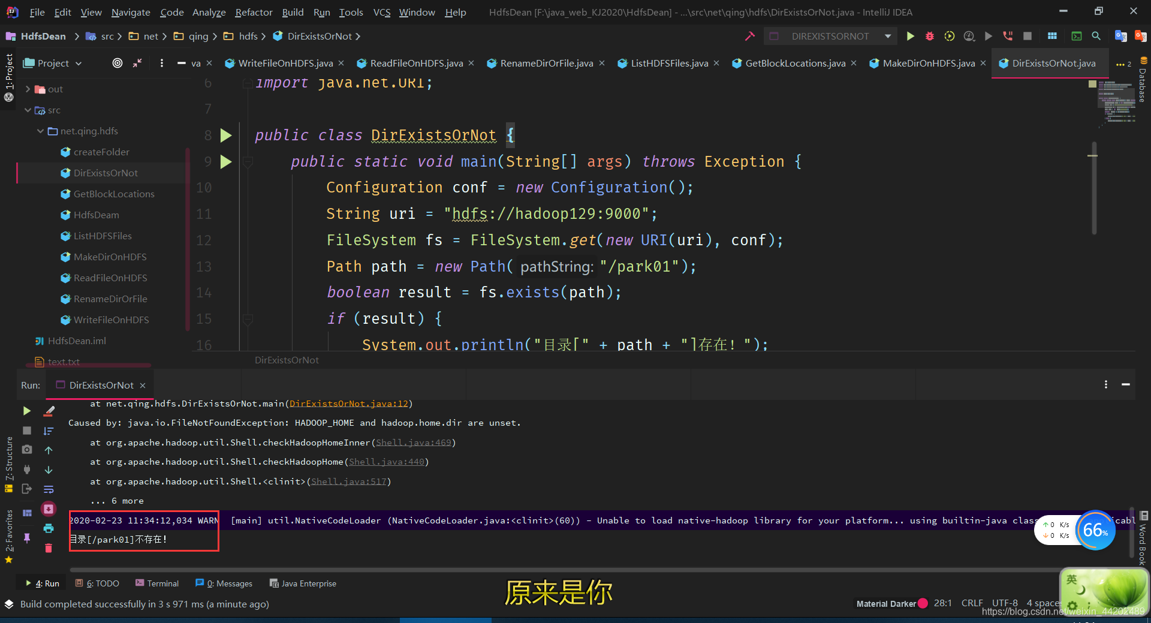Expand the out folder in project tree
Screen dimensions: 1151x623
[x=28, y=89]
